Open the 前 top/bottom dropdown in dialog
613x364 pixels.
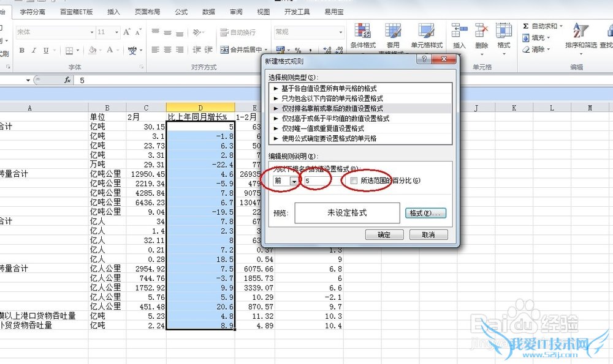pyautogui.click(x=294, y=181)
